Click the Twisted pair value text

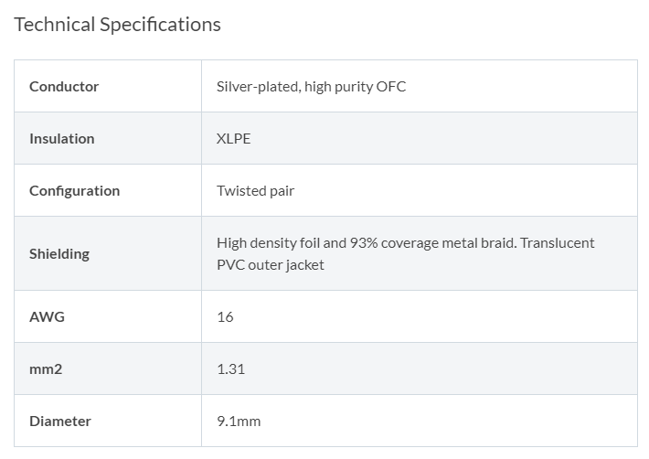click(x=255, y=191)
